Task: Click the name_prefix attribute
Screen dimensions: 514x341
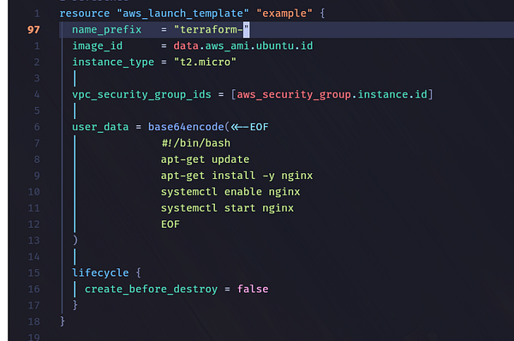Action: click(106, 30)
